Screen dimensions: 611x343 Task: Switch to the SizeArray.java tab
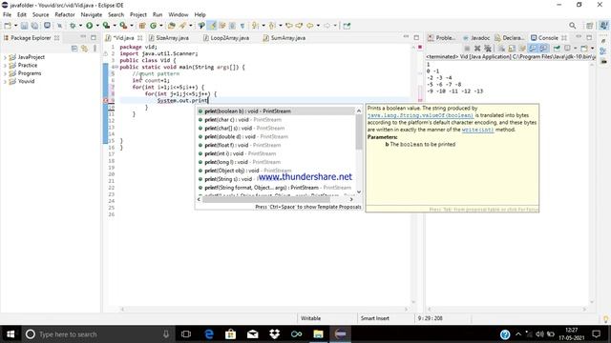click(x=169, y=38)
